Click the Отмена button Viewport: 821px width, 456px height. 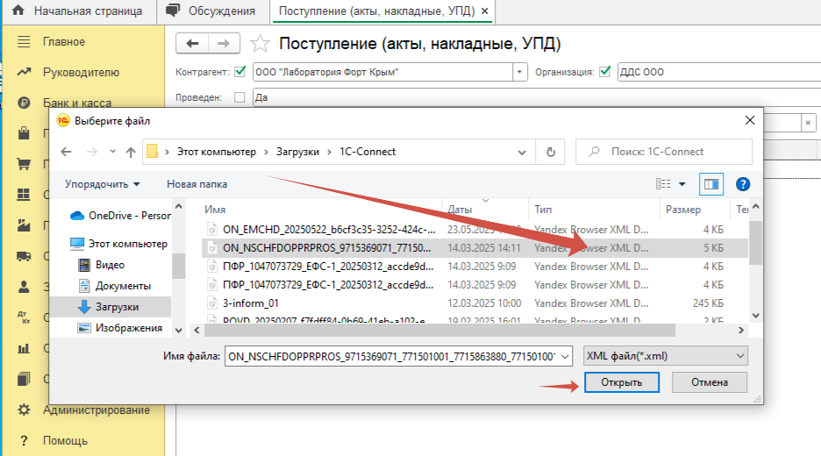click(709, 382)
